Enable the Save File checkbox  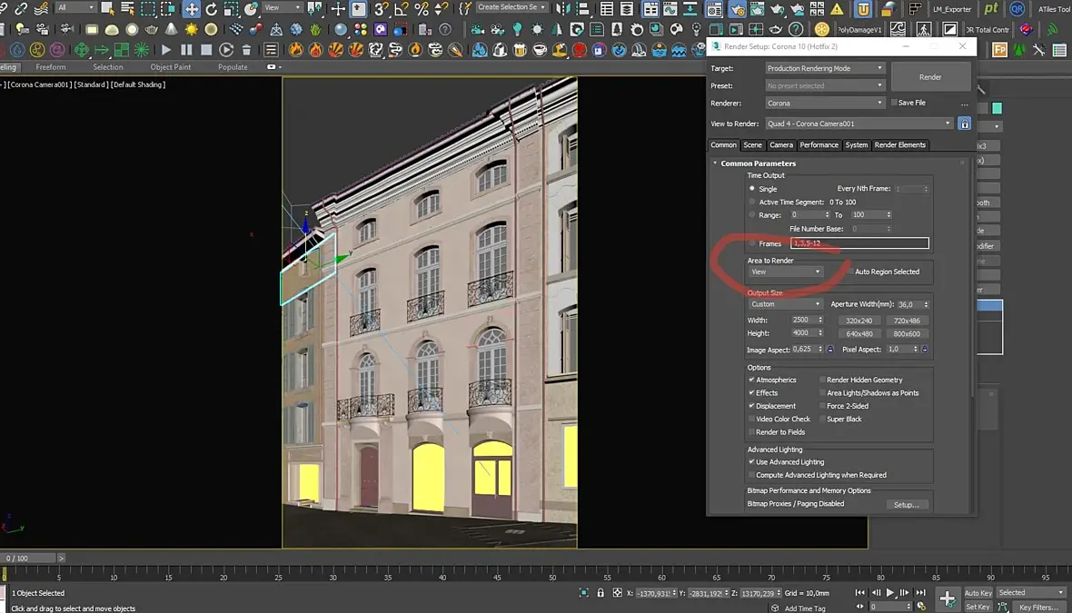[x=894, y=103]
